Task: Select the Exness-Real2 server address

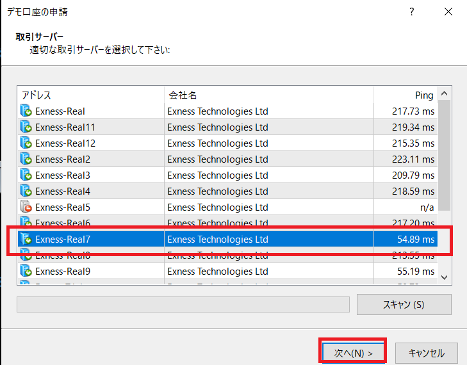Action: [63, 159]
